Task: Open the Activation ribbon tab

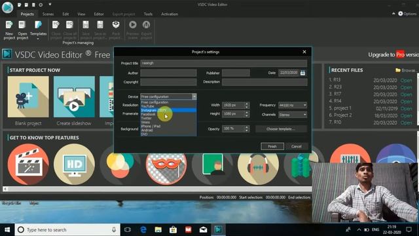Action: (x=170, y=14)
